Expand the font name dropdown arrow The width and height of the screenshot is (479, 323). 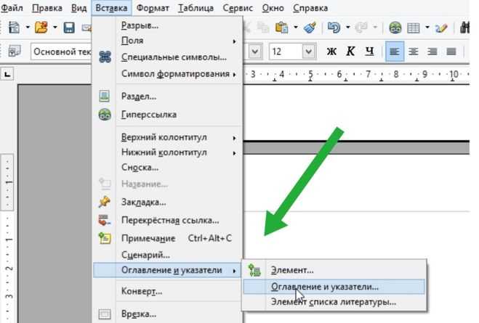255,52
